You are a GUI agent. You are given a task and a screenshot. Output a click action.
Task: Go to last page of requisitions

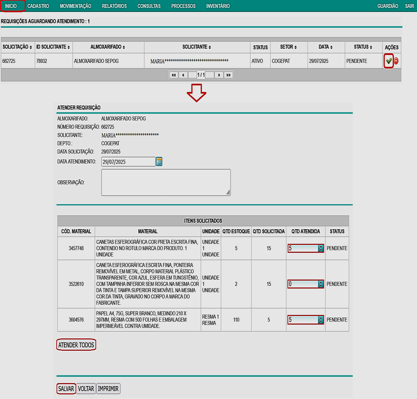[229, 75]
